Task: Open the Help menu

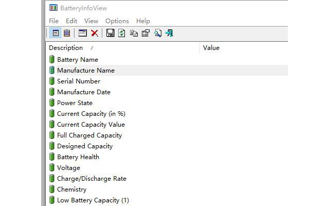Action: click(x=143, y=21)
